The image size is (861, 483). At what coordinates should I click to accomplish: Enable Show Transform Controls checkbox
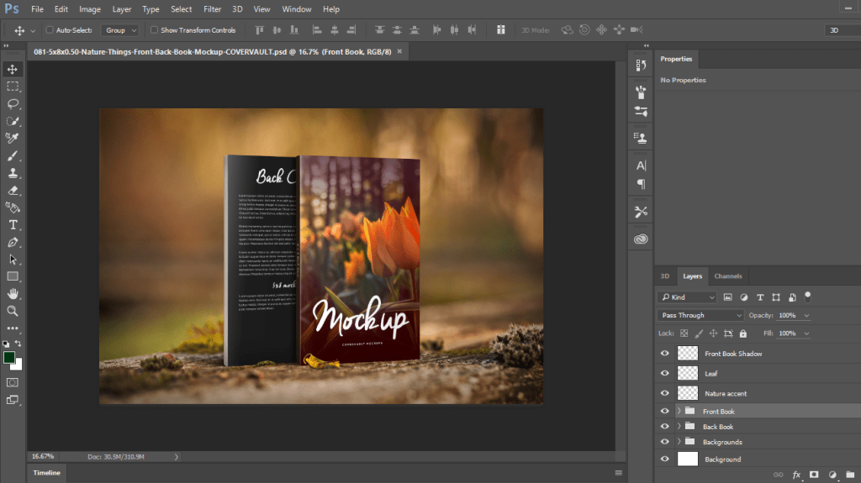pyautogui.click(x=154, y=30)
